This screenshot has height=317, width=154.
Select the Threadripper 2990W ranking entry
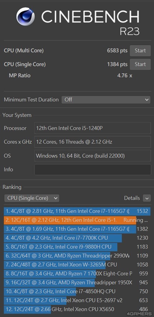click(77, 256)
